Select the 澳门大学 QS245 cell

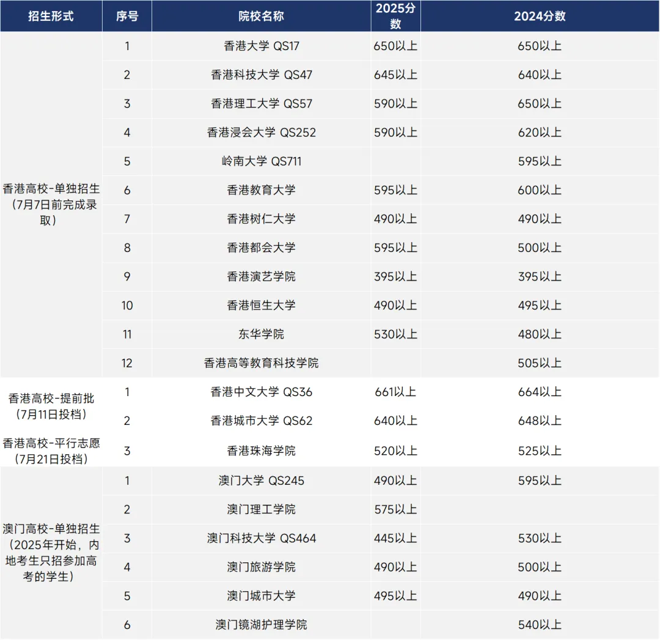[x=262, y=481]
